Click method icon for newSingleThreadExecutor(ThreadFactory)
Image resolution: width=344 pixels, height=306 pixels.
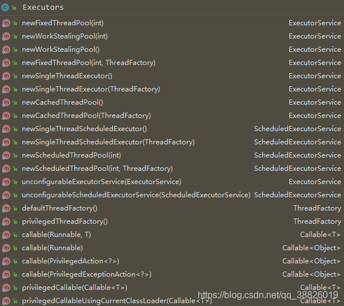point(6,89)
